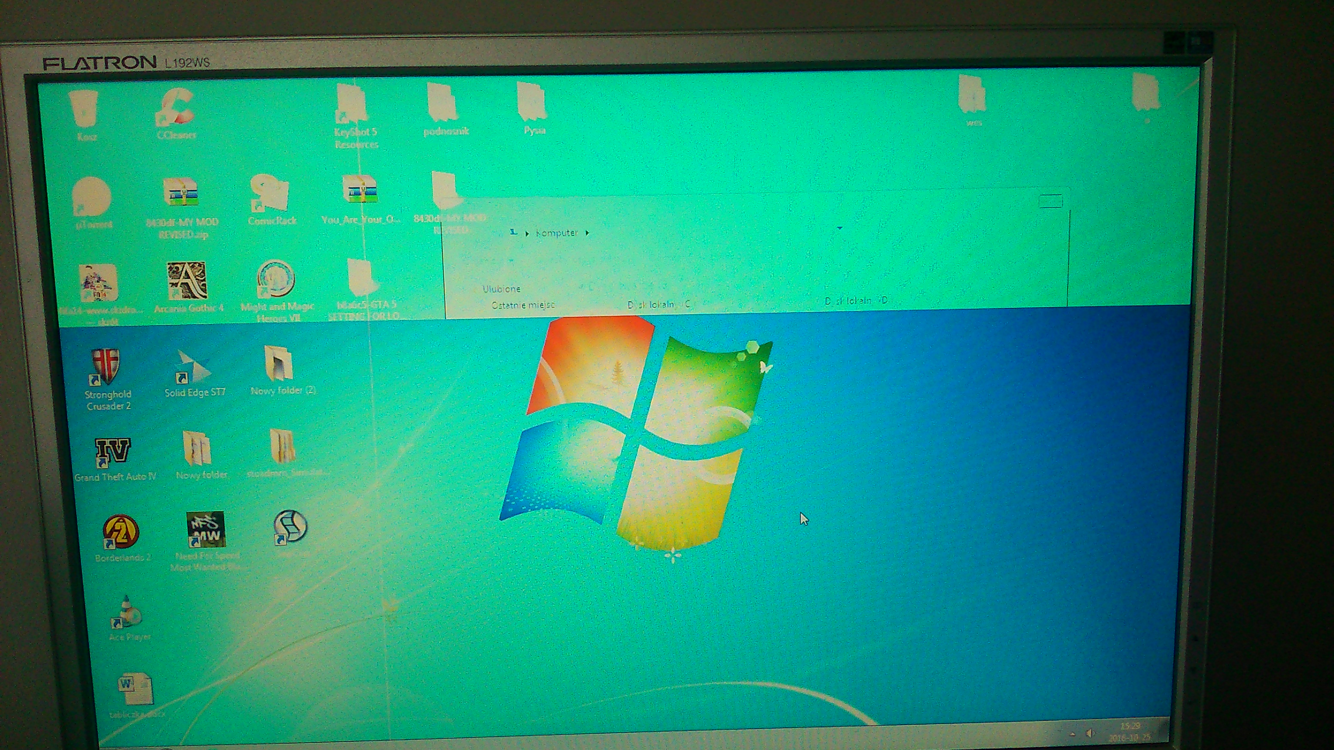Open the KeyShot 5 Resources folder
This screenshot has height=750, width=1334.
point(352,104)
